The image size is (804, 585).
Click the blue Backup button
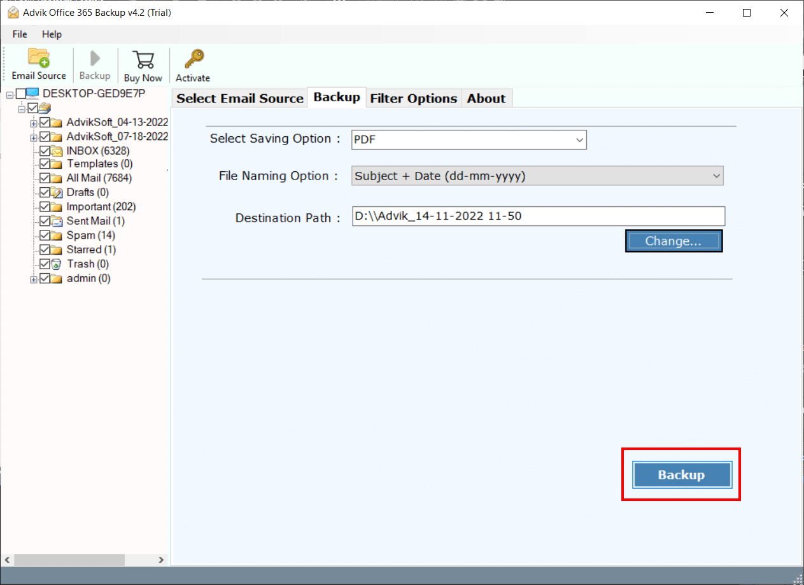(x=681, y=475)
